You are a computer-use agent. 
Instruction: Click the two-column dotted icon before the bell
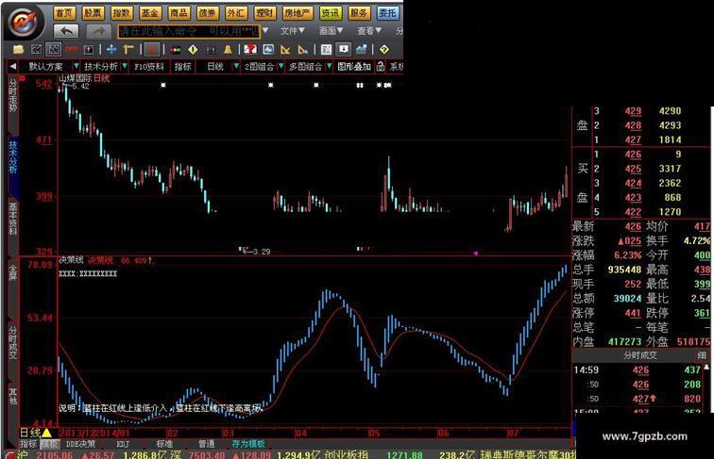(210, 49)
